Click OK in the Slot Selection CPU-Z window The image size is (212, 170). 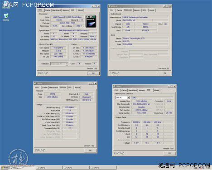click(x=169, y=153)
